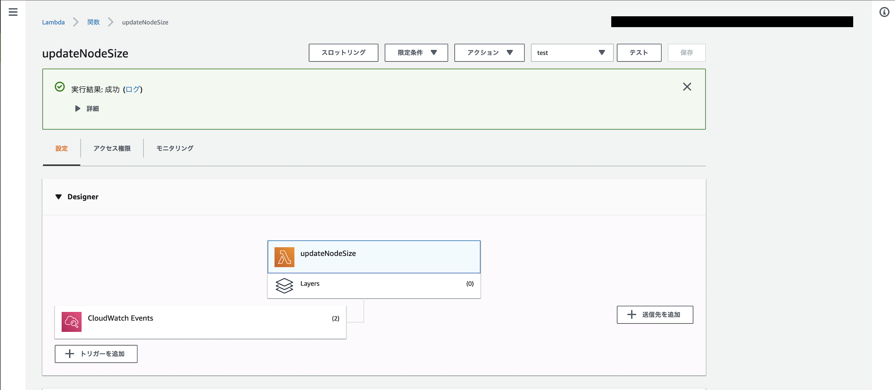Click the スロットリング button
The height and width of the screenshot is (390, 895).
[343, 53]
